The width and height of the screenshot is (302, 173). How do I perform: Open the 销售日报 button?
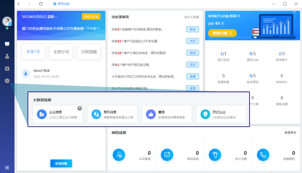point(222,33)
